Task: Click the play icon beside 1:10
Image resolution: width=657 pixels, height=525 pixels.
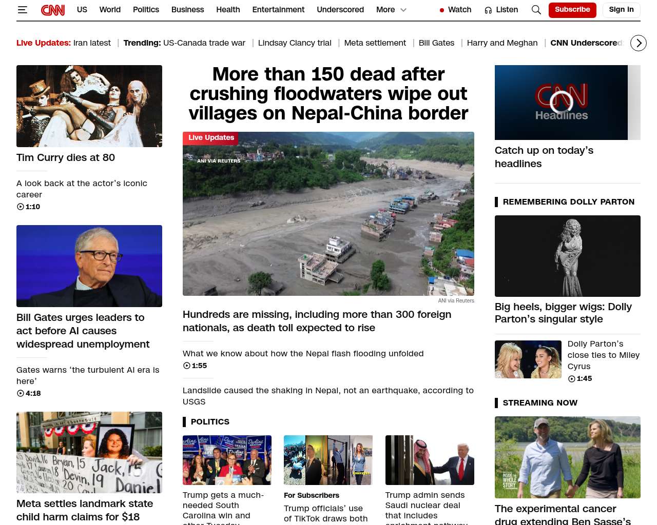Action: click(21, 207)
